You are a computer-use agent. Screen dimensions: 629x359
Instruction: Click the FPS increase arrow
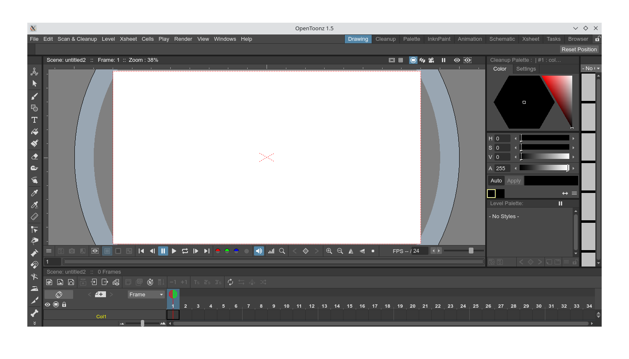coord(439,251)
